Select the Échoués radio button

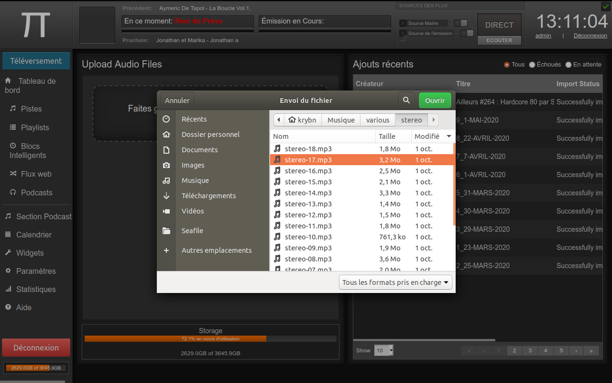coord(532,65)
